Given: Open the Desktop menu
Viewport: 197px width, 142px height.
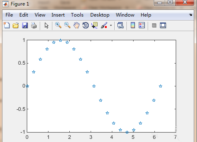Looking at the screenshot, I should tap(100, 15).
